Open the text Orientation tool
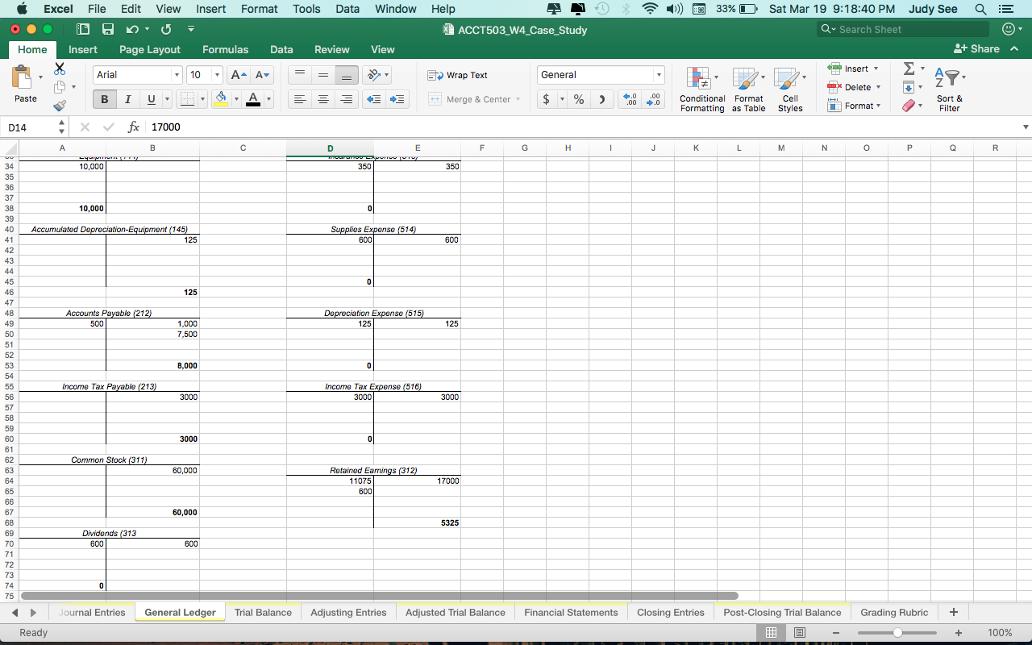 click(x=373, y=75)
